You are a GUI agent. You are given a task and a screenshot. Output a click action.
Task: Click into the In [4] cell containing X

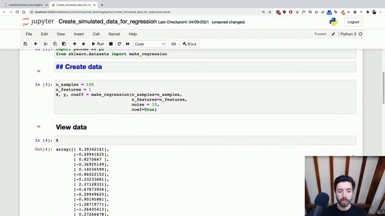tap(205, 140)
